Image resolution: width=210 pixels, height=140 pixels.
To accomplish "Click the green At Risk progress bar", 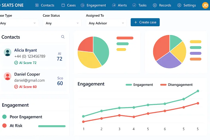I will 52,126.
